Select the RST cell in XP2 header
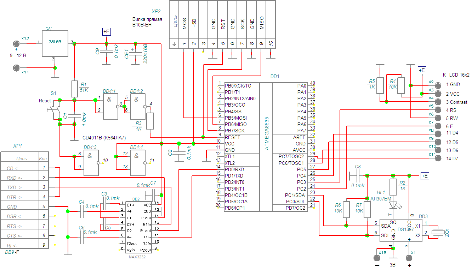This screenshot has width=472, height=270. coord(222,19)
